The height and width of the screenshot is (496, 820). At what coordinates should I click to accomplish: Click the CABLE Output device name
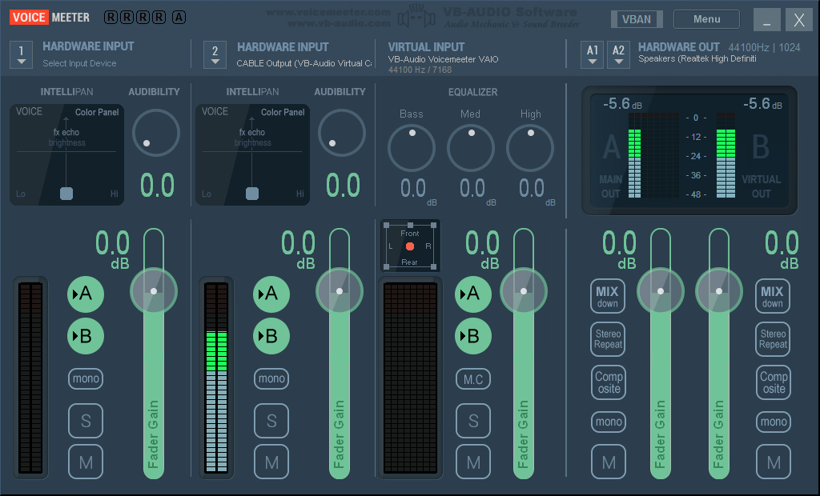303,63
